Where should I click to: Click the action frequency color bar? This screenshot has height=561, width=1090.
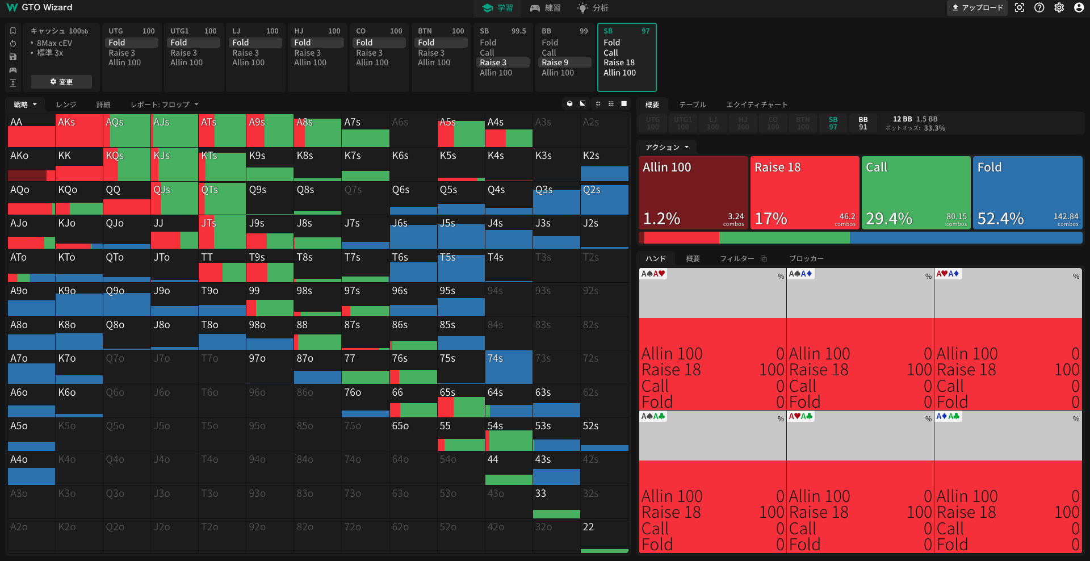tap(861, 238)
